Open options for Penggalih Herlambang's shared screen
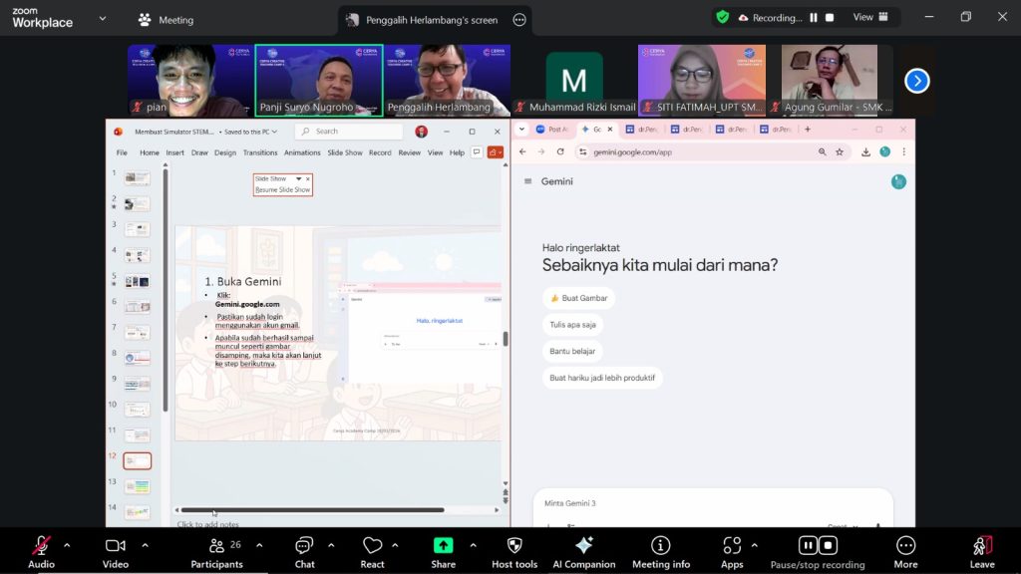This screenshot has height=574, width=1021. pyautogui.click(x=518, y=20)
